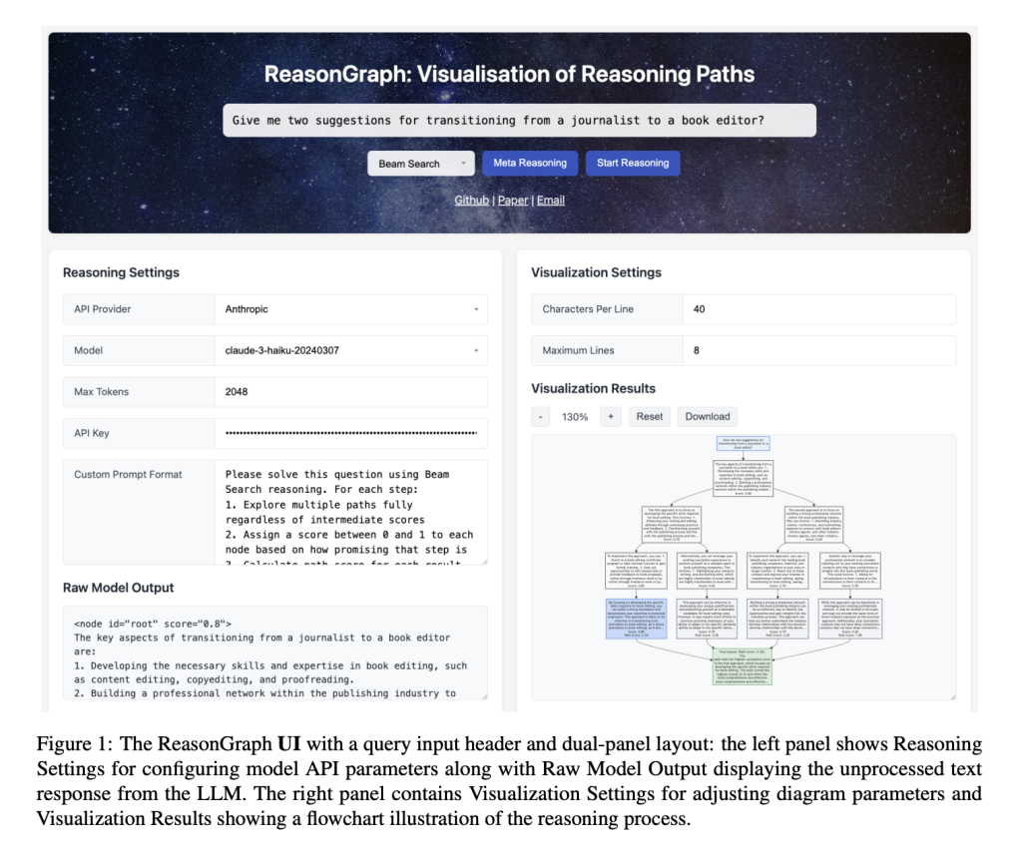Screen dimensions: 1022x858
Task: Click the query input field at top
Action: pyautogui.click(x=519, y=121)
